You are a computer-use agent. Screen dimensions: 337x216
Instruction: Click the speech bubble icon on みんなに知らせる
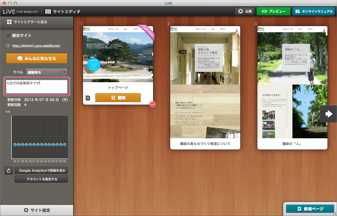(20, 58)
